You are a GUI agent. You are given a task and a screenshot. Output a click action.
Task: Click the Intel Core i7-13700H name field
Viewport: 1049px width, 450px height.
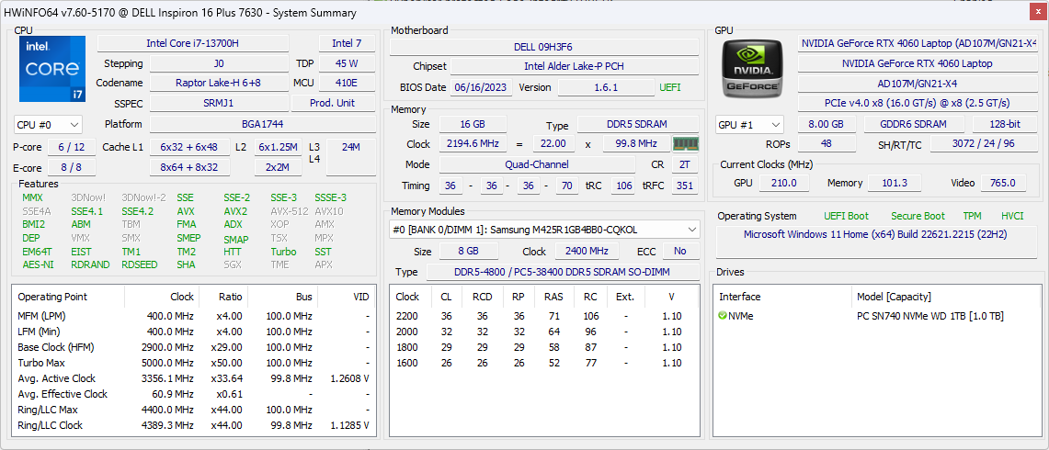tap(193, 43)
